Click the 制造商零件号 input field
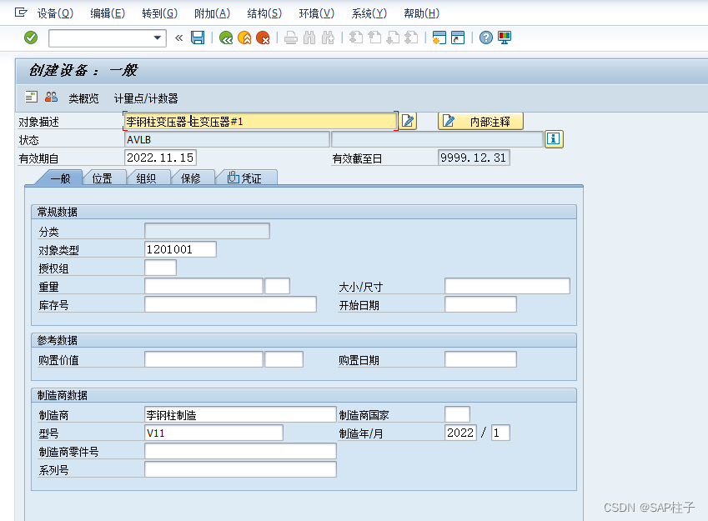708x521 pixels. click(x=240, y=451)
